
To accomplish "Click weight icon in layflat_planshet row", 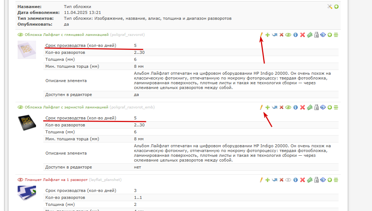I will 316,180.
